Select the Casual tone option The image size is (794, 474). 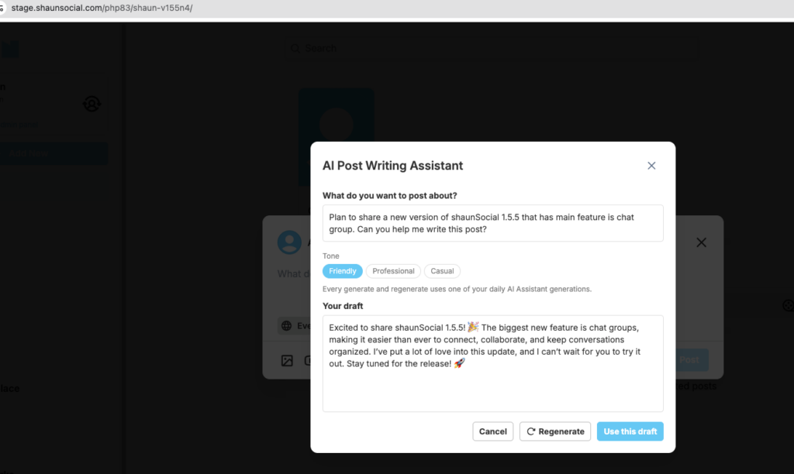point(442,271)
